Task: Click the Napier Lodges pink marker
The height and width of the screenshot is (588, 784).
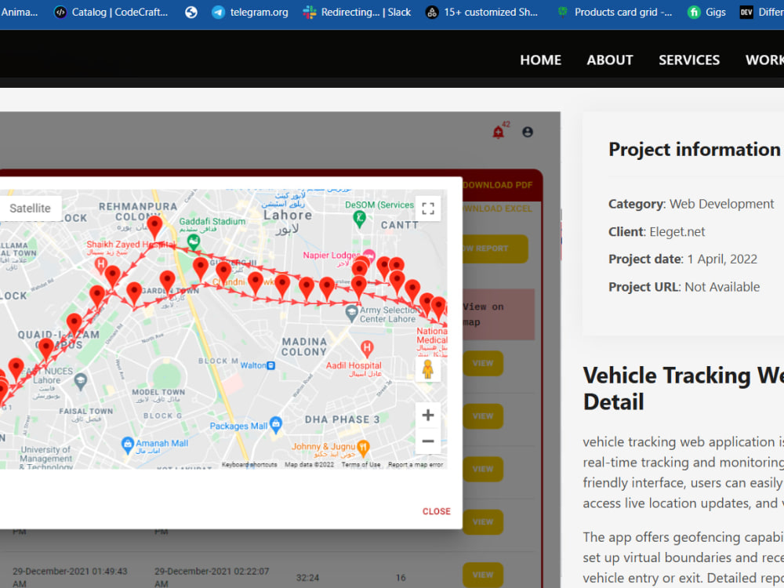Action: 368,255
